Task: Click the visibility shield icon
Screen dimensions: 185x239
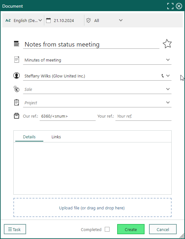Action: (89, 20)
